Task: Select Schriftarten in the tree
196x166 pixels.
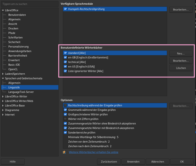Action: pyautogui.click(x=15, y=37)
